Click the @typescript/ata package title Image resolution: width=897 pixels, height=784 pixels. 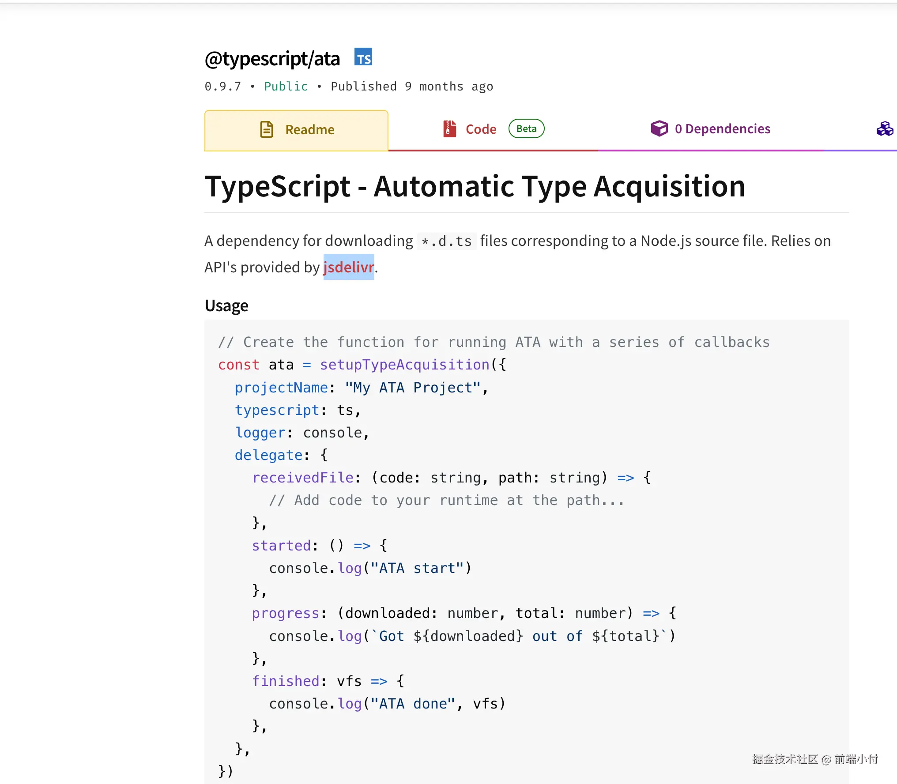272,59
